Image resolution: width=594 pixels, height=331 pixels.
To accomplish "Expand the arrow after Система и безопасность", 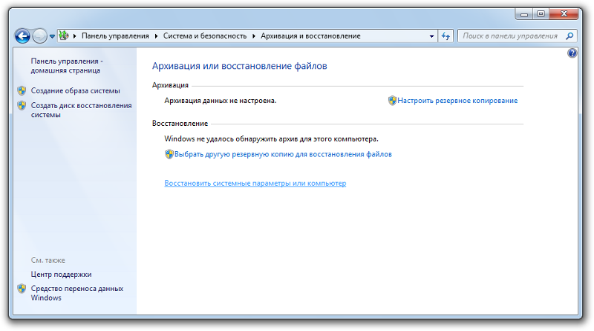I will pos(254,36).
